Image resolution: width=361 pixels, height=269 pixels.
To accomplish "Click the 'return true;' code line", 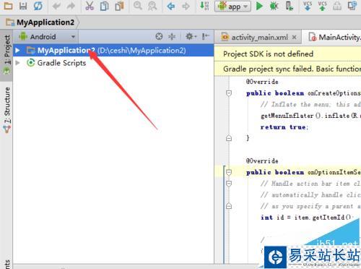I will [284, 127].
